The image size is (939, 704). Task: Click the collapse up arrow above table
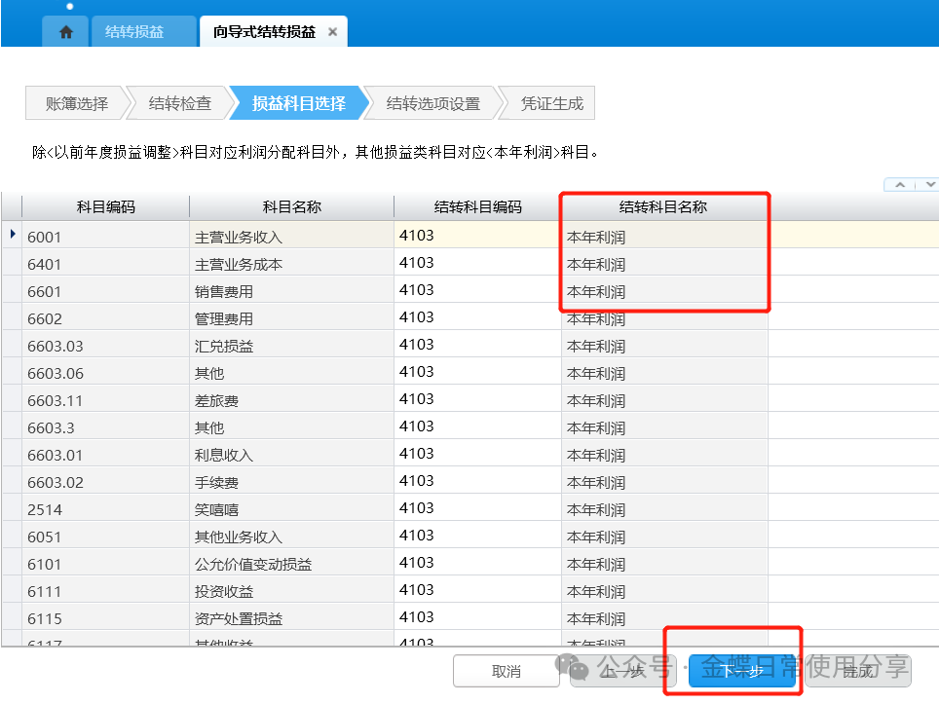(899, 184)
